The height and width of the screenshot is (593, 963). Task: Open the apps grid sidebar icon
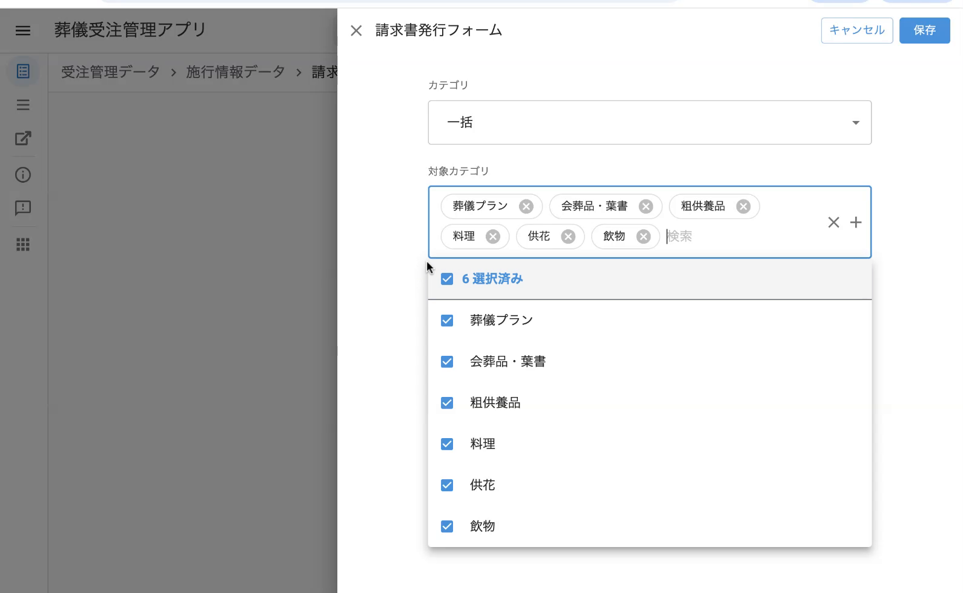click(23, 244)
